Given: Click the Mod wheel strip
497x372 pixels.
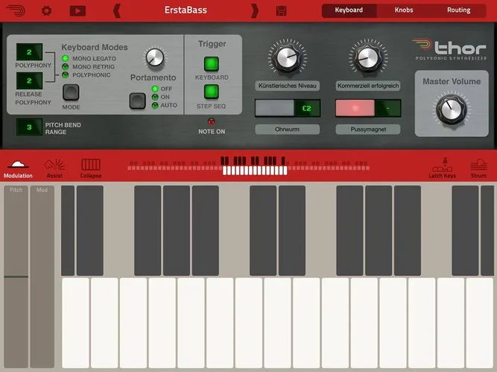Looking at the screenshot, I should tap(42, 276).
